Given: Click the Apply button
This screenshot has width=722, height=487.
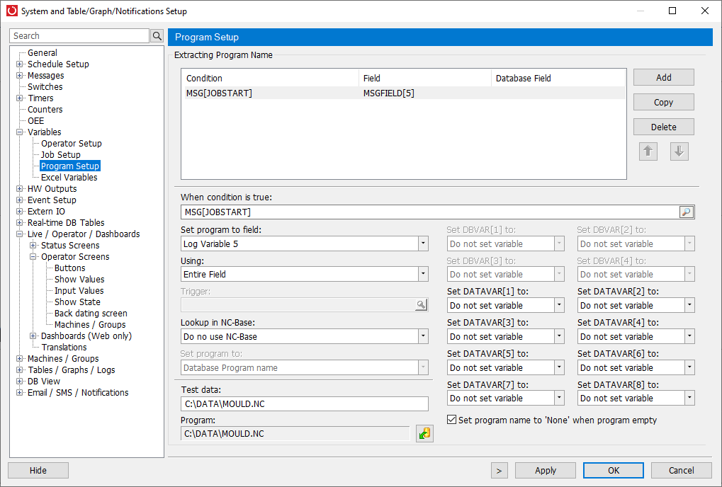Looking at the screenshot, I should click(x=545, y=471).
